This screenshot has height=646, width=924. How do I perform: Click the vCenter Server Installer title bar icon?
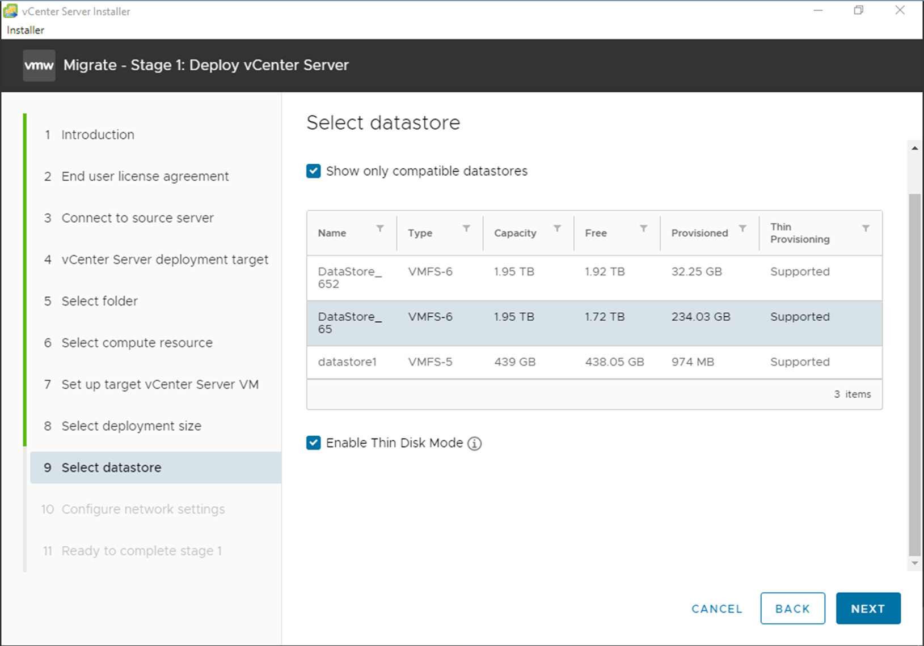(10, 11)
